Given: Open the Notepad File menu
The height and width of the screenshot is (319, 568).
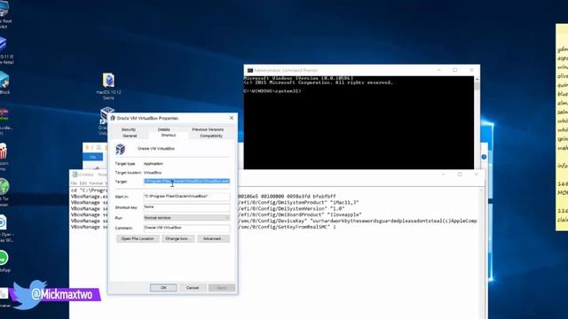Looking at the screenshot, I should click(x=74, y=183).
